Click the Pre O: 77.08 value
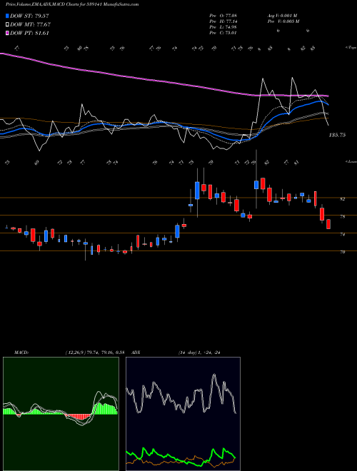 [223, 16]
